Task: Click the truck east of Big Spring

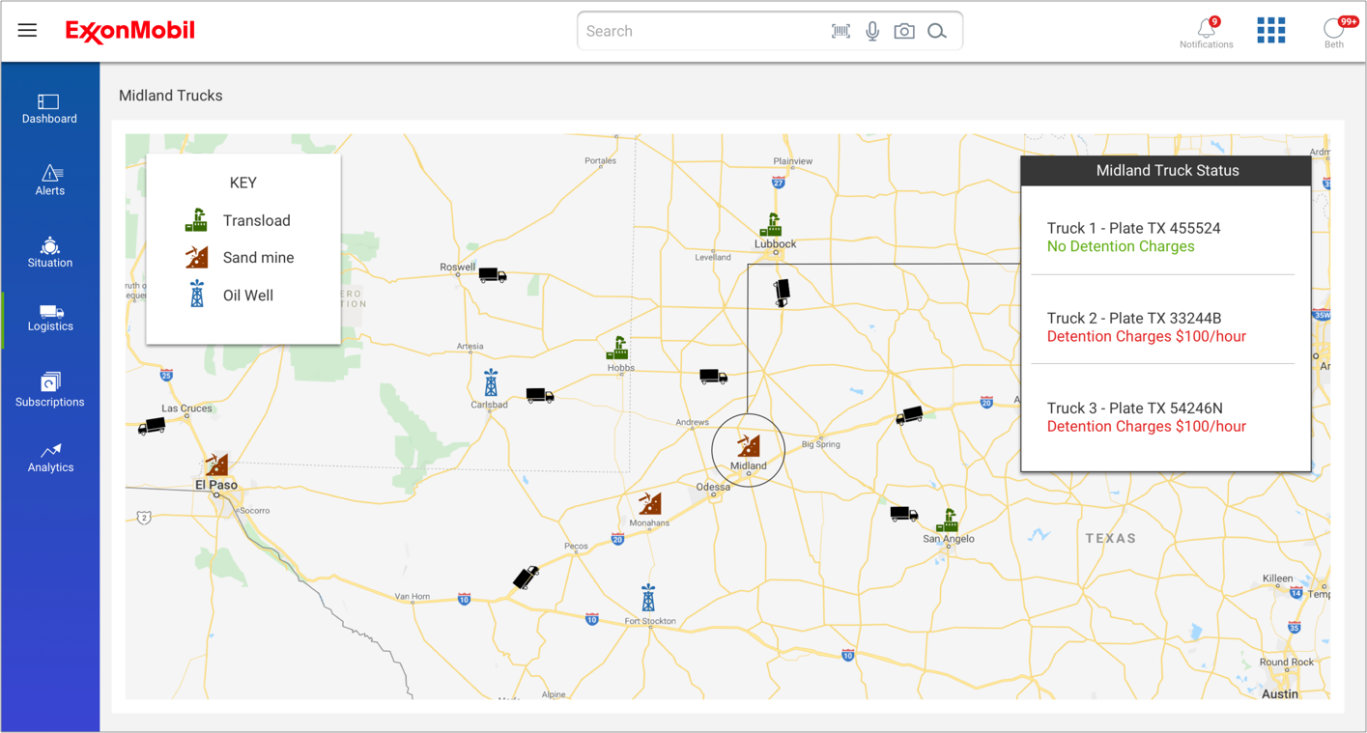Action: (909, 415)
